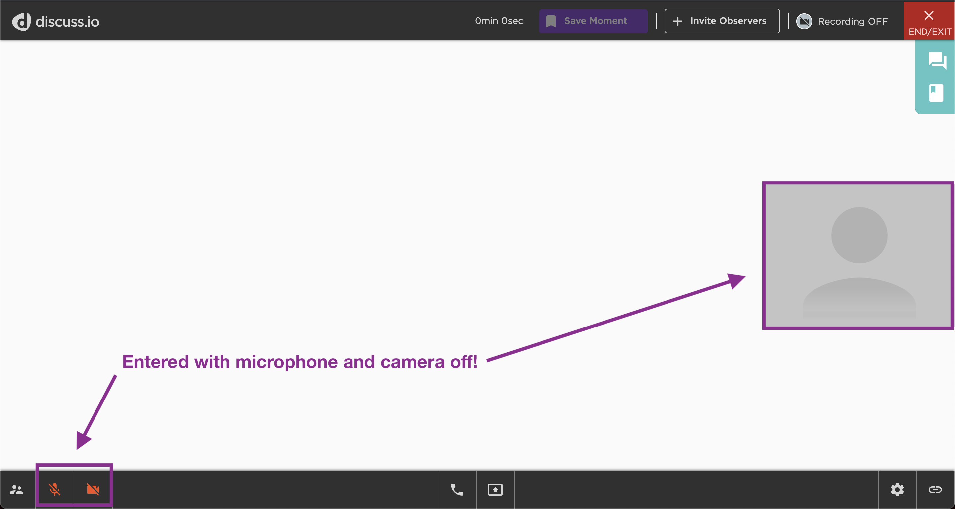Click the discuss.io logo
955x509 pixels.
56,21
